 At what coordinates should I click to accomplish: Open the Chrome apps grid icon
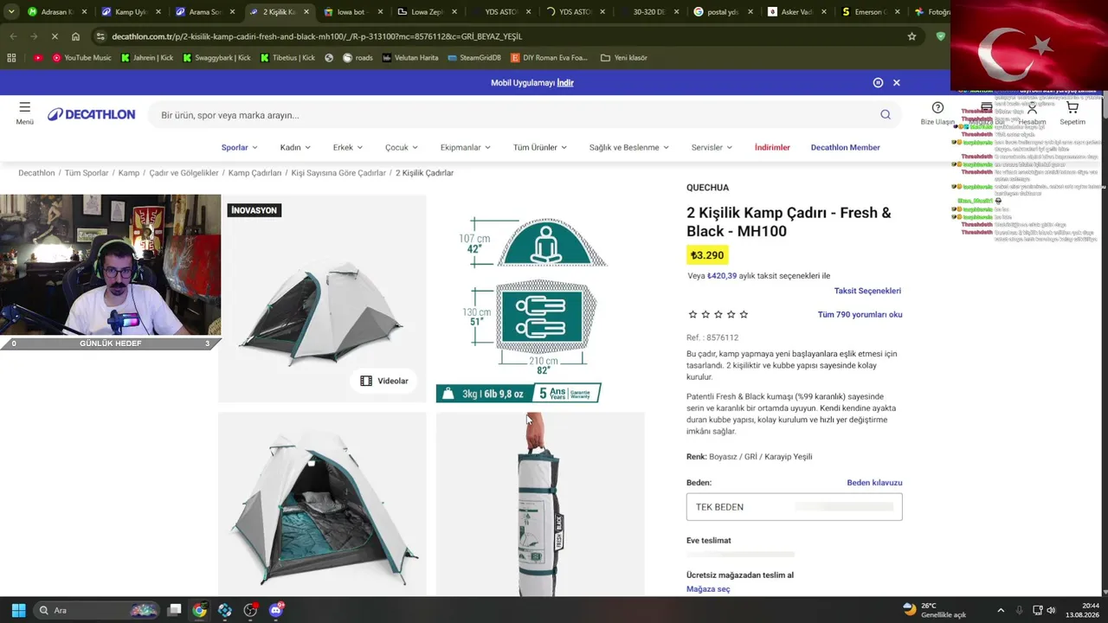(11, 58)
